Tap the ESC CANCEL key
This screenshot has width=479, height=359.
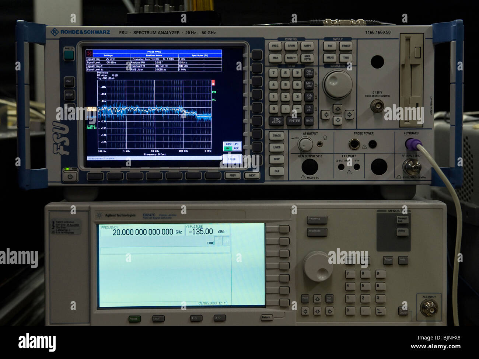click(276, 121)
